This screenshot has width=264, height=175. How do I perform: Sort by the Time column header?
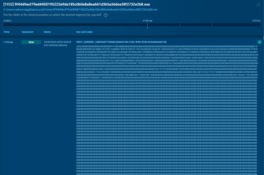click(x=6, y=32)
